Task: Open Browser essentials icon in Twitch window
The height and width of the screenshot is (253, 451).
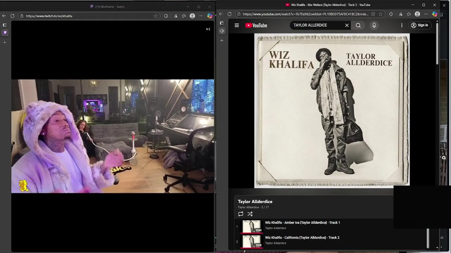Action: click(x=175, y=16)
